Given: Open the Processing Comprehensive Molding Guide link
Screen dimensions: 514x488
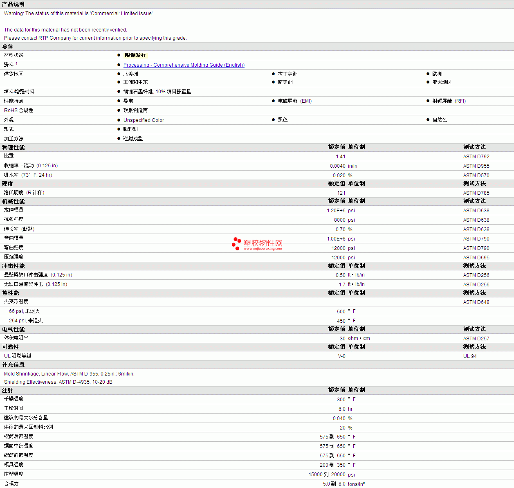Looking at the screenshot, I should coord(184,65).
